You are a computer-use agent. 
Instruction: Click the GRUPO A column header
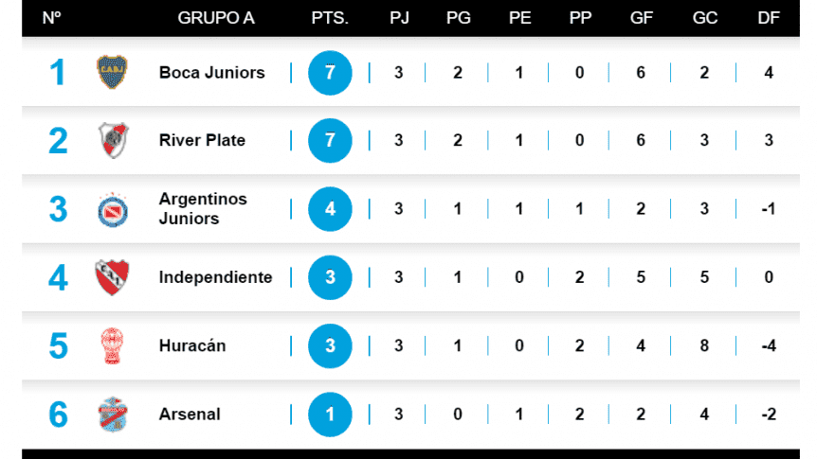pyautogui.click(x=216, y=18)
